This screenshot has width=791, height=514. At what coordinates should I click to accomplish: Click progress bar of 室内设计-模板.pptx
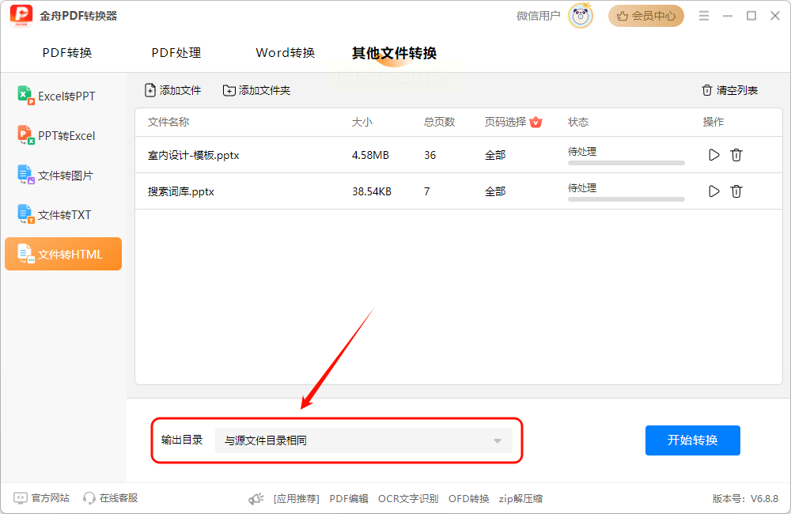pyautogui.click(x=626, y=163)
